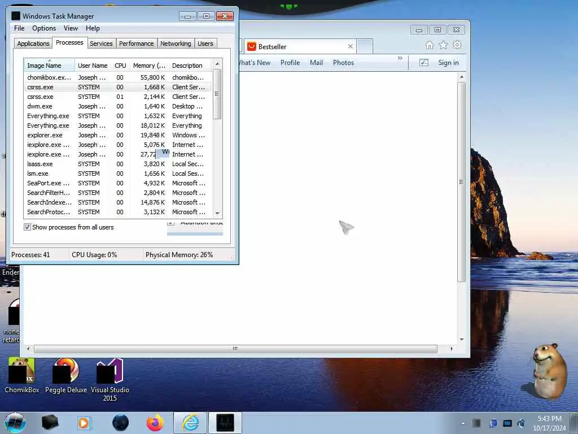Click the browser vertical scrollbar thumb
This screenshot has height=434, width=578.
[x=462, y=181]
